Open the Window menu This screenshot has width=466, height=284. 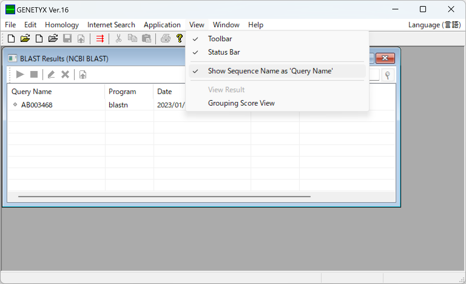click(x=226, y=25)
